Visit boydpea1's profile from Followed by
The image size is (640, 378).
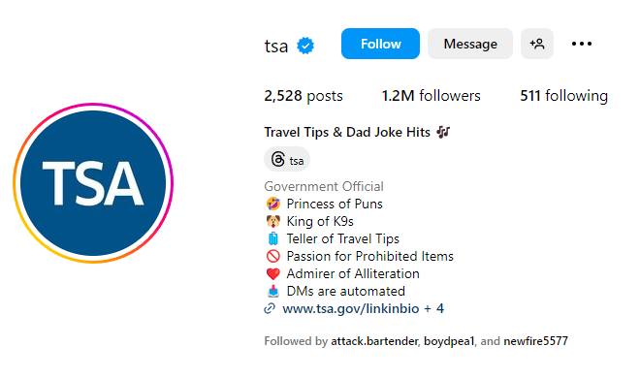[x=449, y=341]
